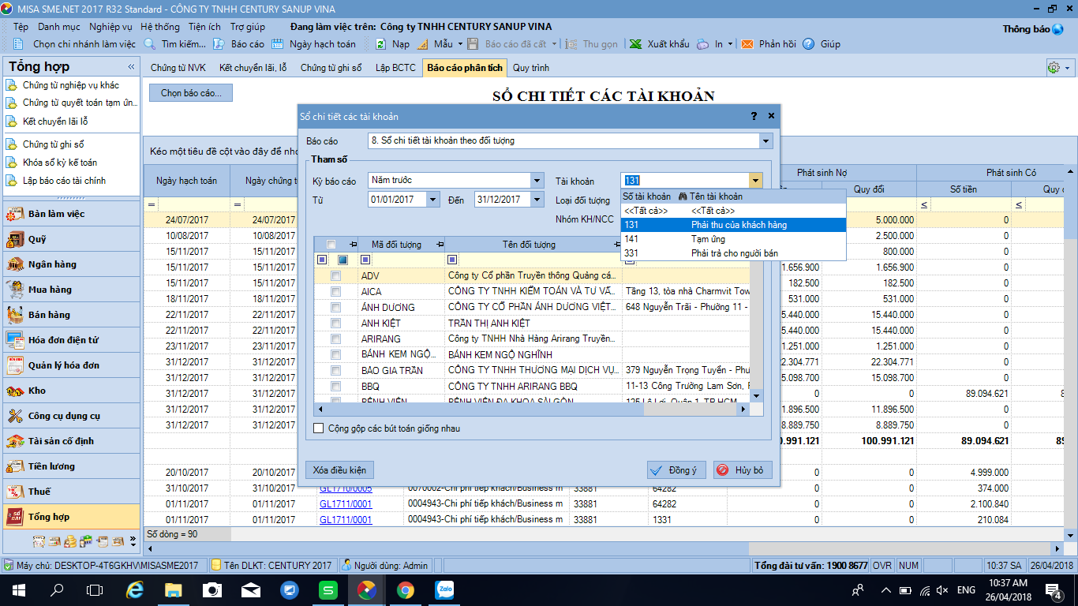This screenshot has height=606, width=1078.
Task: Click the Chọn báo cáo... button
Action: pos(191,93)
